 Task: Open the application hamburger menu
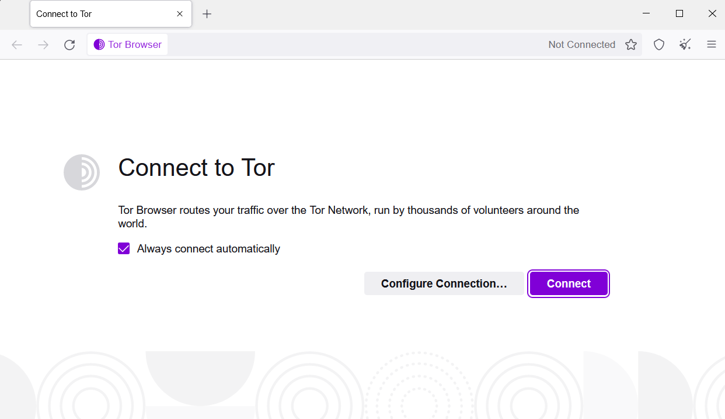pyautogui.click(x=712, y=44)
